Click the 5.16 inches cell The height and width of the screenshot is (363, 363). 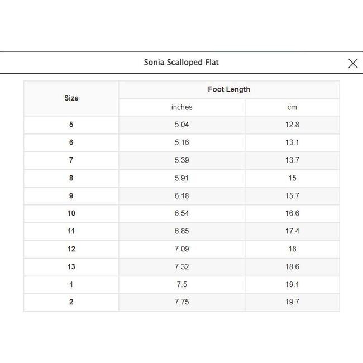tap(181, 142)
